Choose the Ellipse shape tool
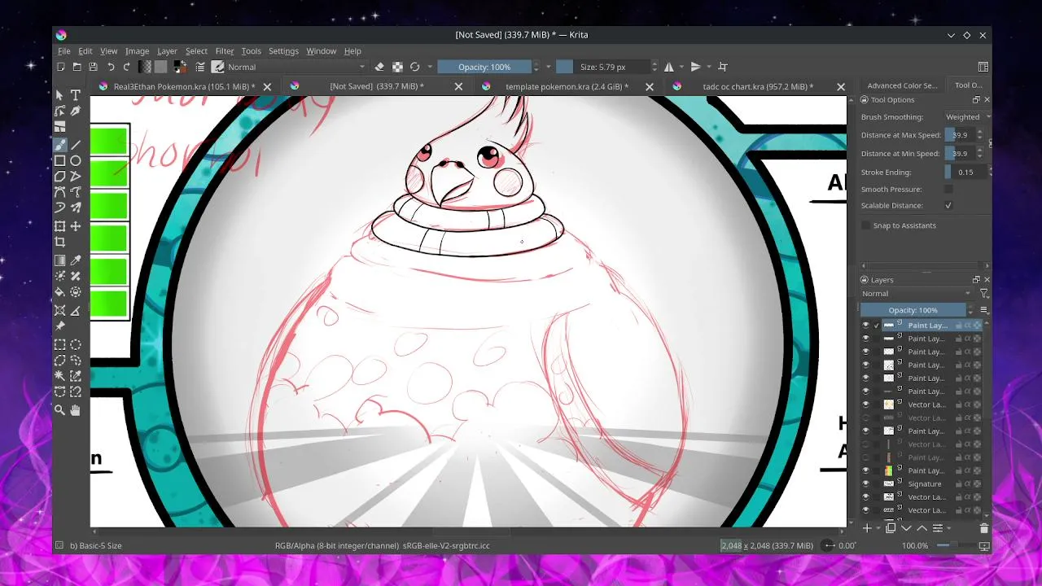Viewport: 1042px width, 586px height. [x=76, y=161]
